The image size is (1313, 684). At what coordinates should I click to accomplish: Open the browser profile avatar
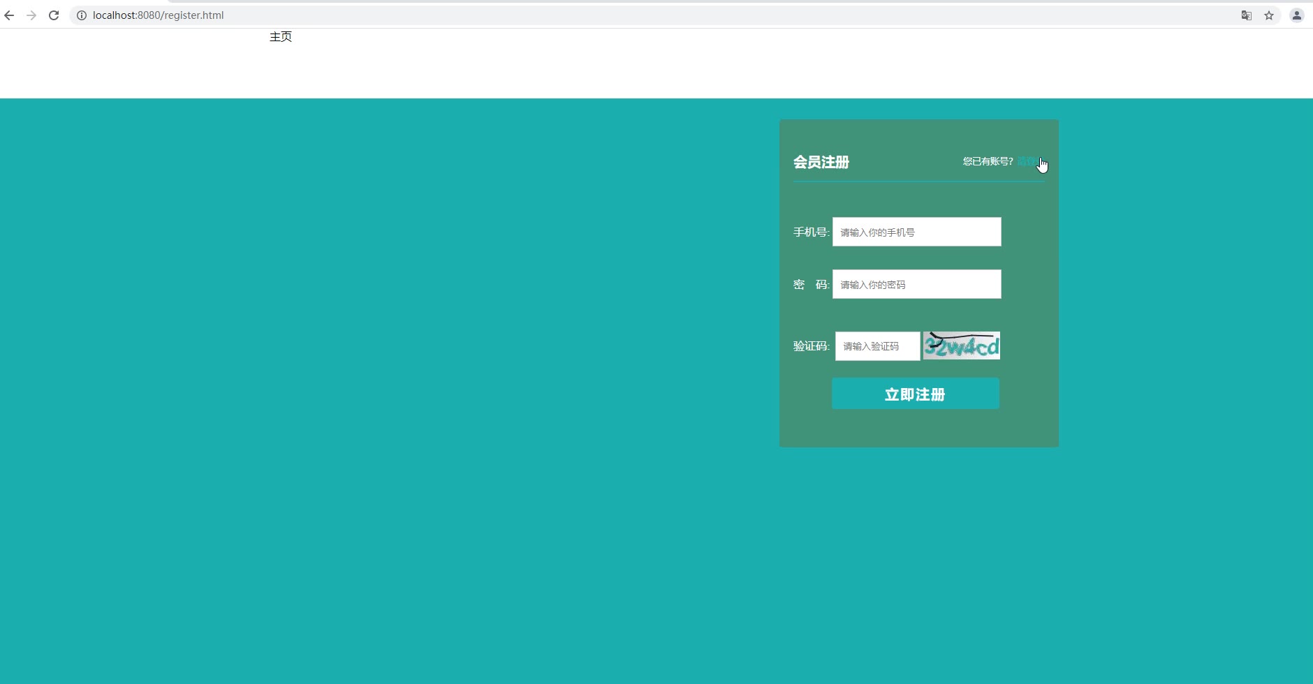click(x=1297, y=15)
